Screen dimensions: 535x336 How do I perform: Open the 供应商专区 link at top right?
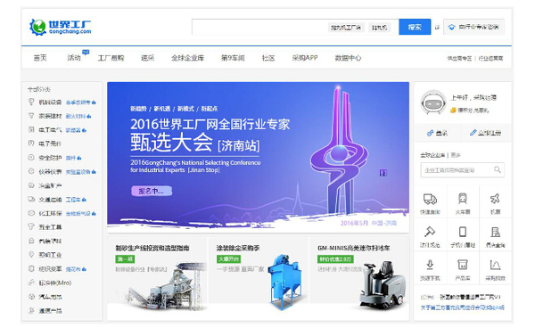tap(459, 58)
